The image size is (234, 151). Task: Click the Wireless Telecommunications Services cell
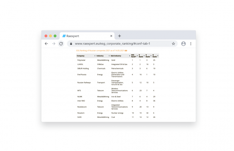coord(120,91)
